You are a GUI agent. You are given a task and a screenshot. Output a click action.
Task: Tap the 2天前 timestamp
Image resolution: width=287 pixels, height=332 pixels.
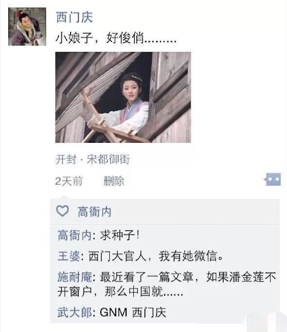[69, 181]
